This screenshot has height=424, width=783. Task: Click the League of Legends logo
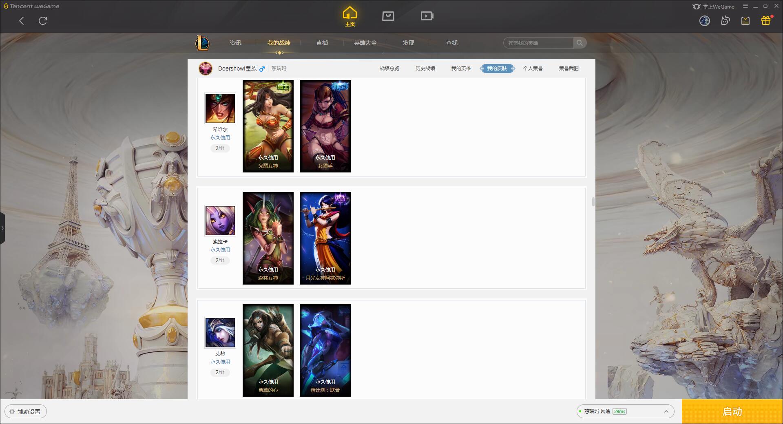pyautogui.click(x=202, y=43)
